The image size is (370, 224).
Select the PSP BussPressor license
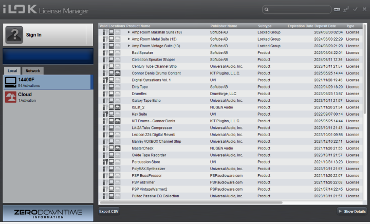click(231, 176)
